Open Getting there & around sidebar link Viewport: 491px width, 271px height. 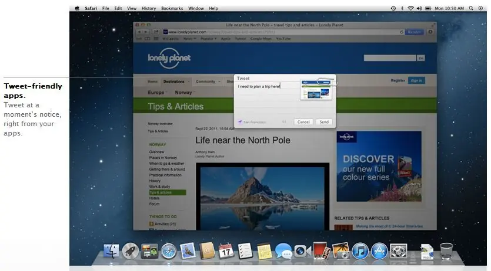click(167, 169)
